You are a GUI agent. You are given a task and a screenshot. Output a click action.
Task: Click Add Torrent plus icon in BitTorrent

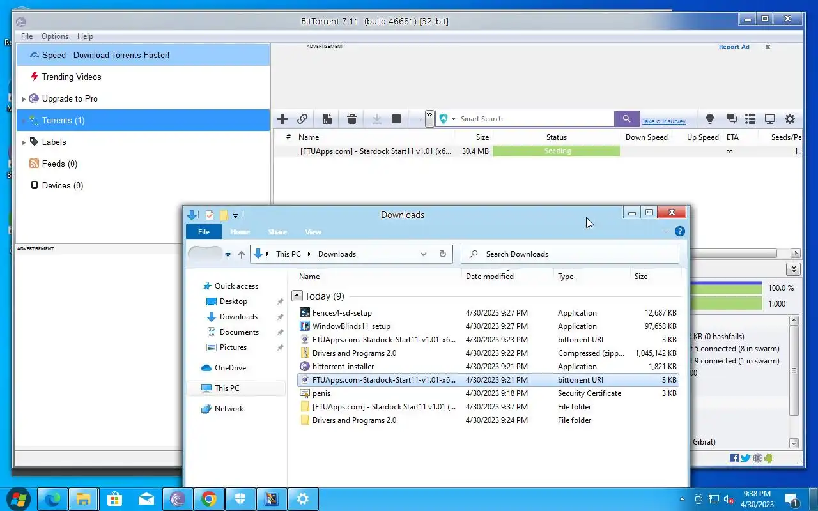282,119
